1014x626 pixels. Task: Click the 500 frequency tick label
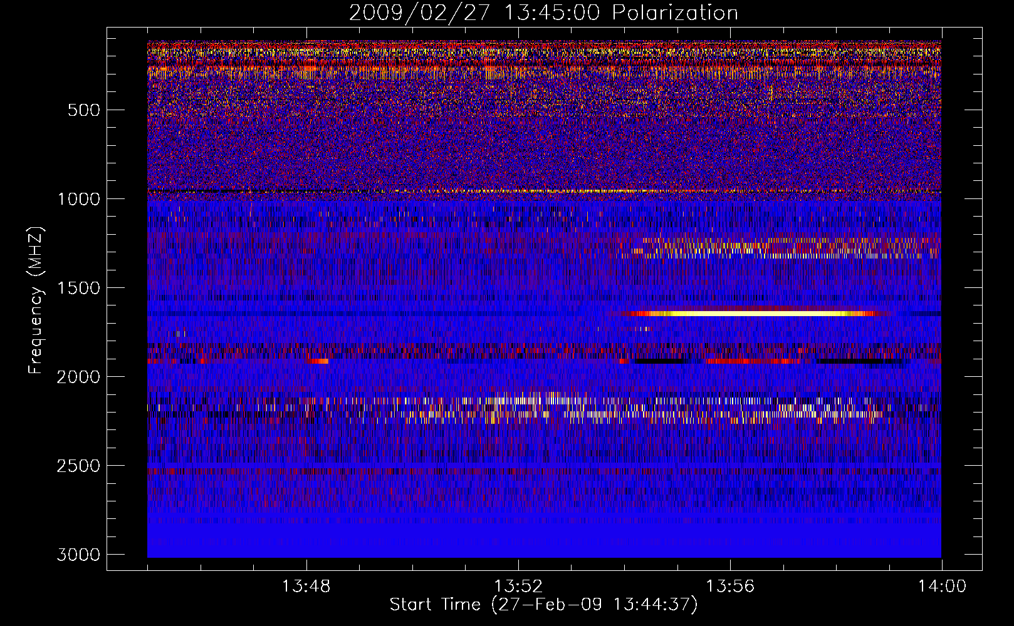[83, 110]
